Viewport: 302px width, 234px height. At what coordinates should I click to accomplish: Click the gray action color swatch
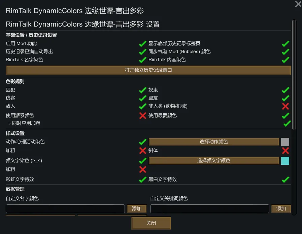(285, 142)
